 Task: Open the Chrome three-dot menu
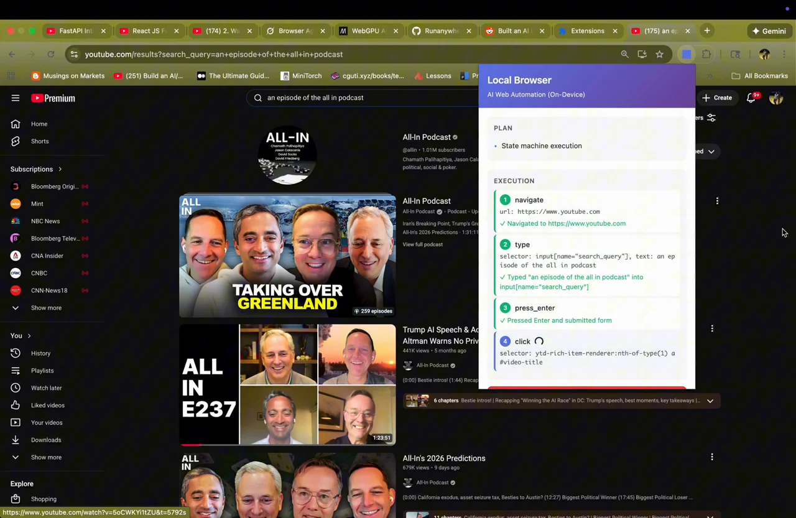click(784, 54)
